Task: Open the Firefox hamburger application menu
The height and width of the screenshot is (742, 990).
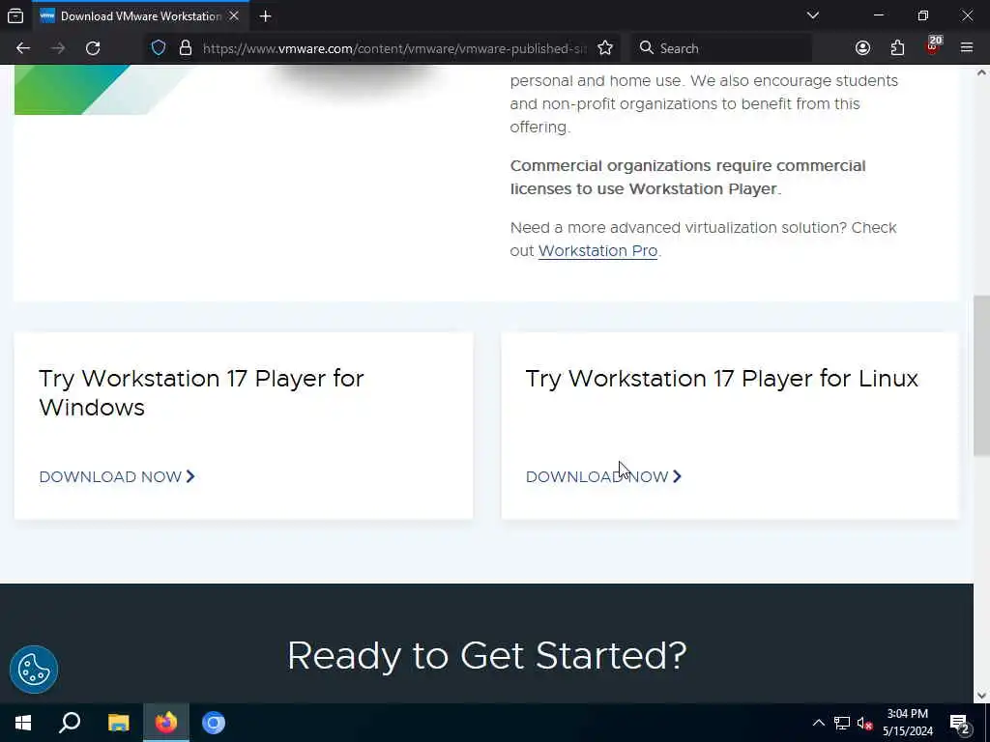Action: pos(967,48)
